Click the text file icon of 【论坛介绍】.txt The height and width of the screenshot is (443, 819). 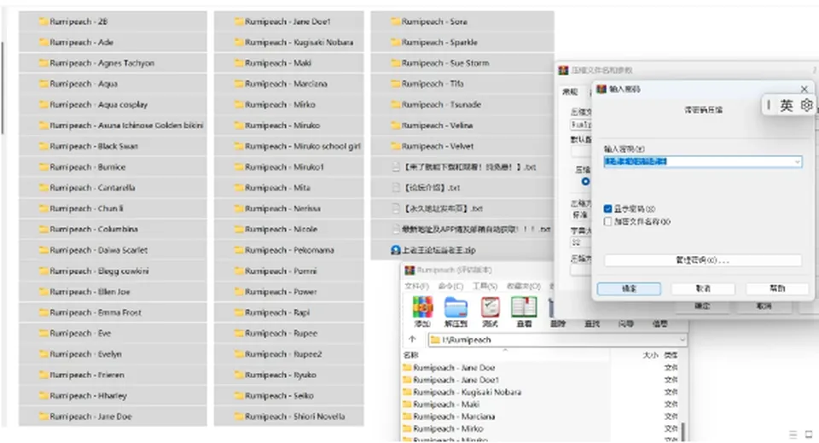click(x=396, y=188)
